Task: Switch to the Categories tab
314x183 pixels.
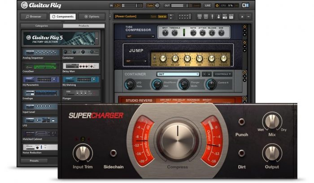Action: click(x=41, y=26)
